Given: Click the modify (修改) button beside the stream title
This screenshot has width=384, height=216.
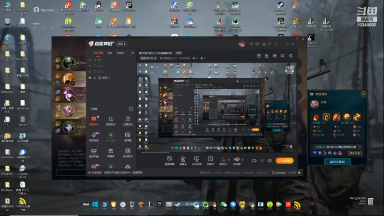Looking at the screenshot, I should (179, 53).
